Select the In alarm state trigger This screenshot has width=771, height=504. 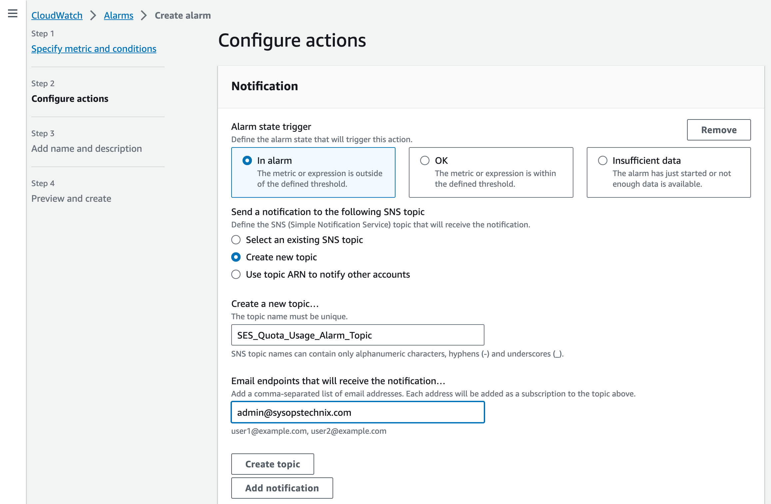[313, 172]
